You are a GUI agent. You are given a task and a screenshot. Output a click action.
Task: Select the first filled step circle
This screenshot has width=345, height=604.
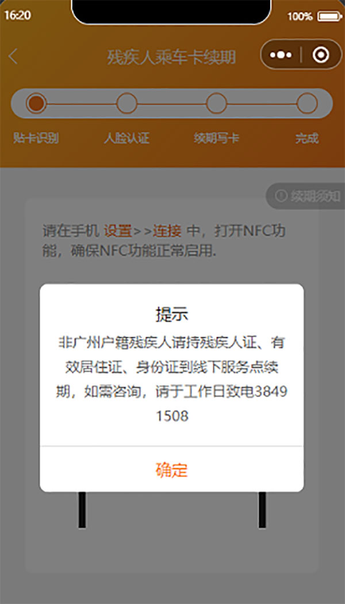36,103
